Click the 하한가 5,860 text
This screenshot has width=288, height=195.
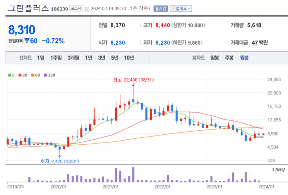(x=187, y=43)
